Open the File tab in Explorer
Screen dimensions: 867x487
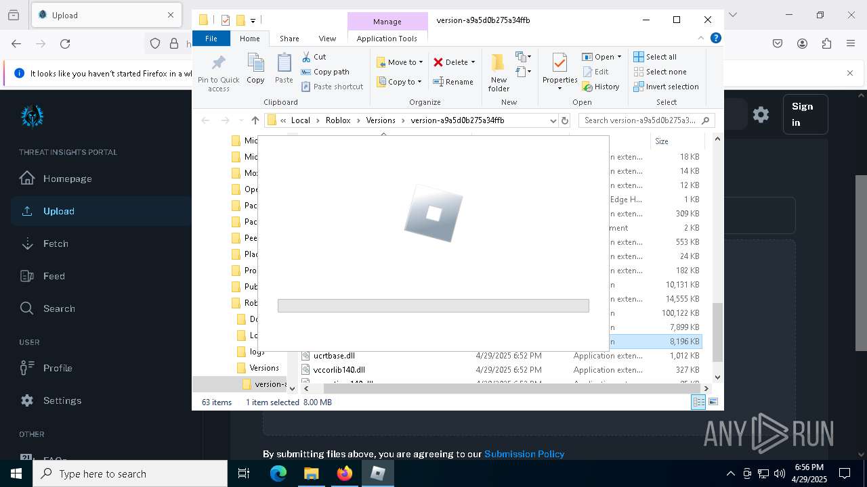click(x=211, y=39)
